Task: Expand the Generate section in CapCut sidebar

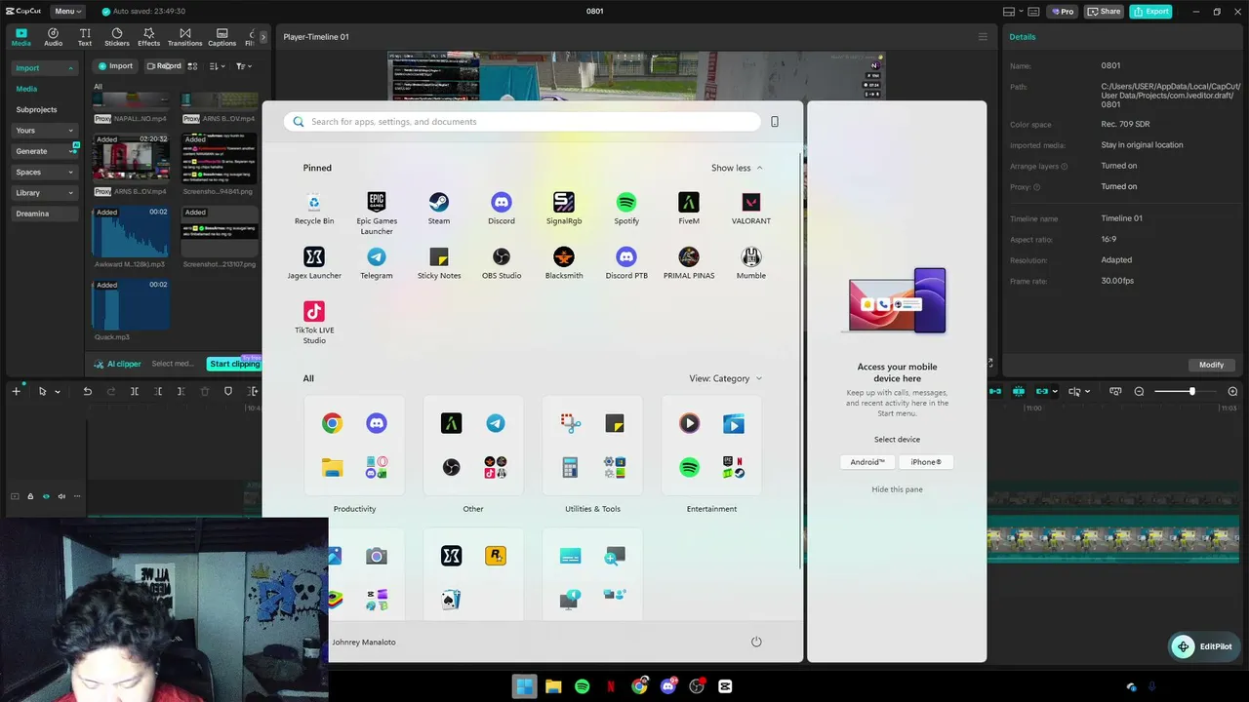Action: click(44, 151)
